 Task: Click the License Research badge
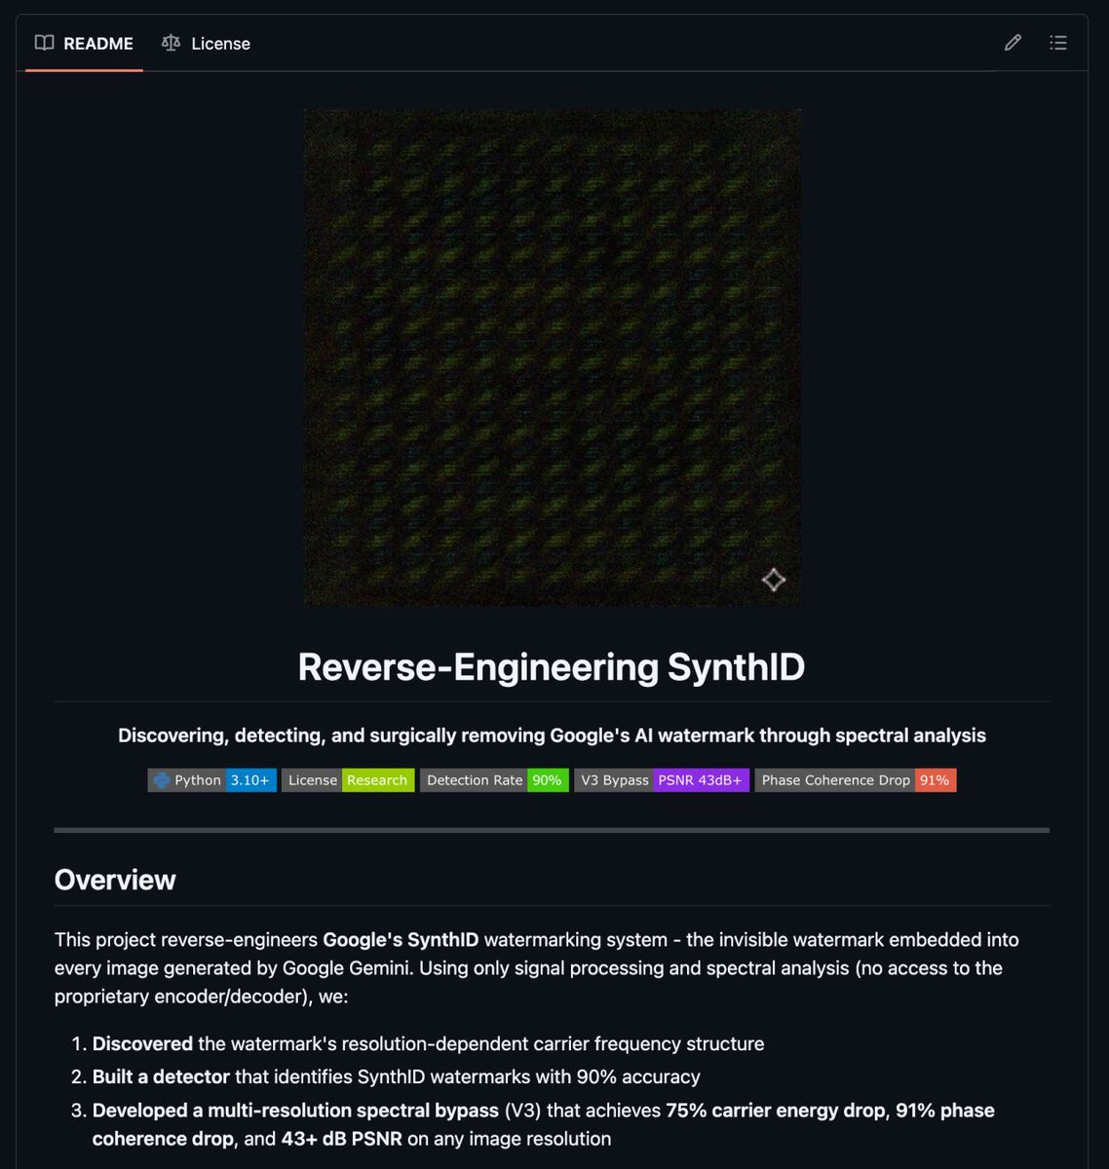[348, 780]
